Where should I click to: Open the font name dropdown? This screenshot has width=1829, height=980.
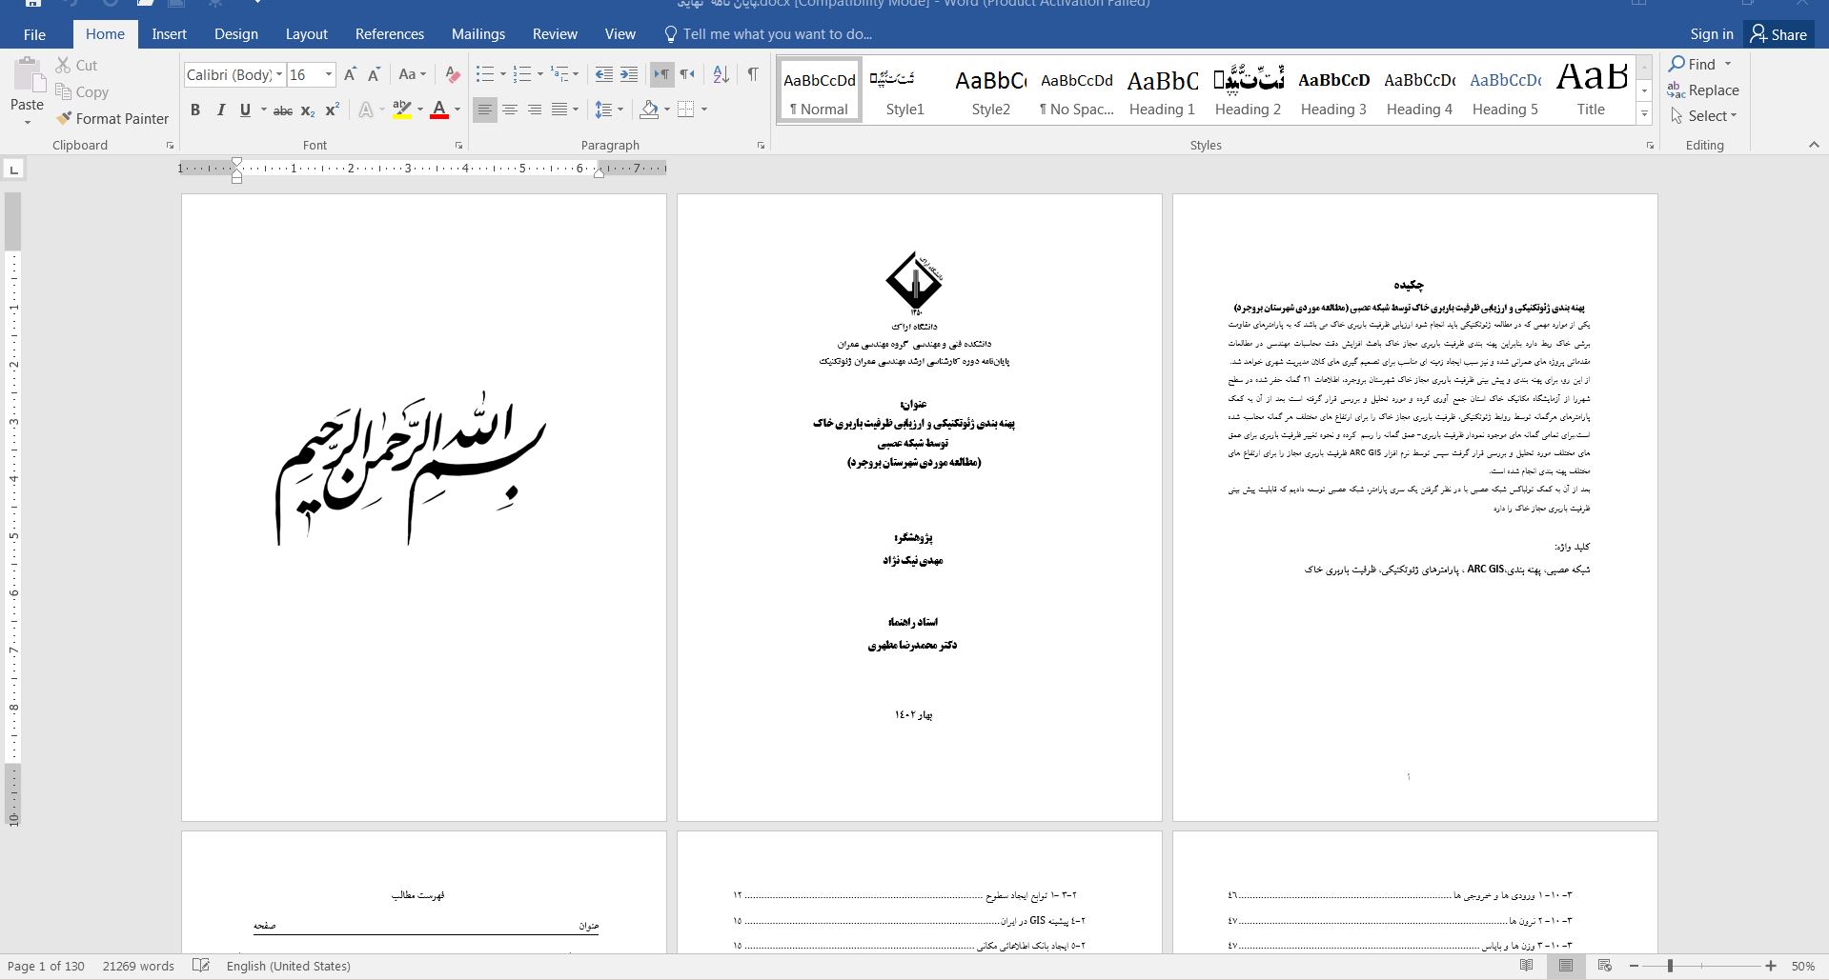pyautogui.click(x=279, y=74)
